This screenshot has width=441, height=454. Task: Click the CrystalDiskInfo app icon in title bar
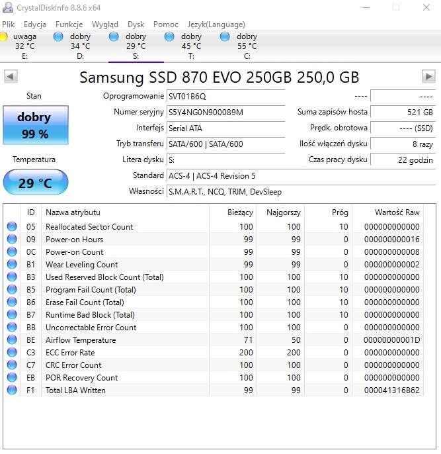point(7,7)
